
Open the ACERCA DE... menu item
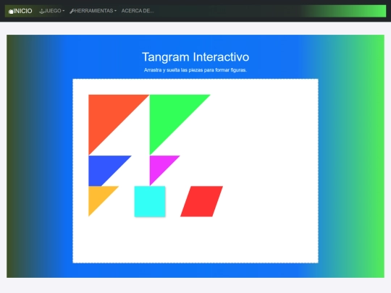pyautogui.click(x=138, y=11)
